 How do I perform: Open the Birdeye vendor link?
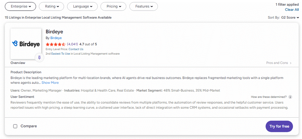(x=56, y=38)
